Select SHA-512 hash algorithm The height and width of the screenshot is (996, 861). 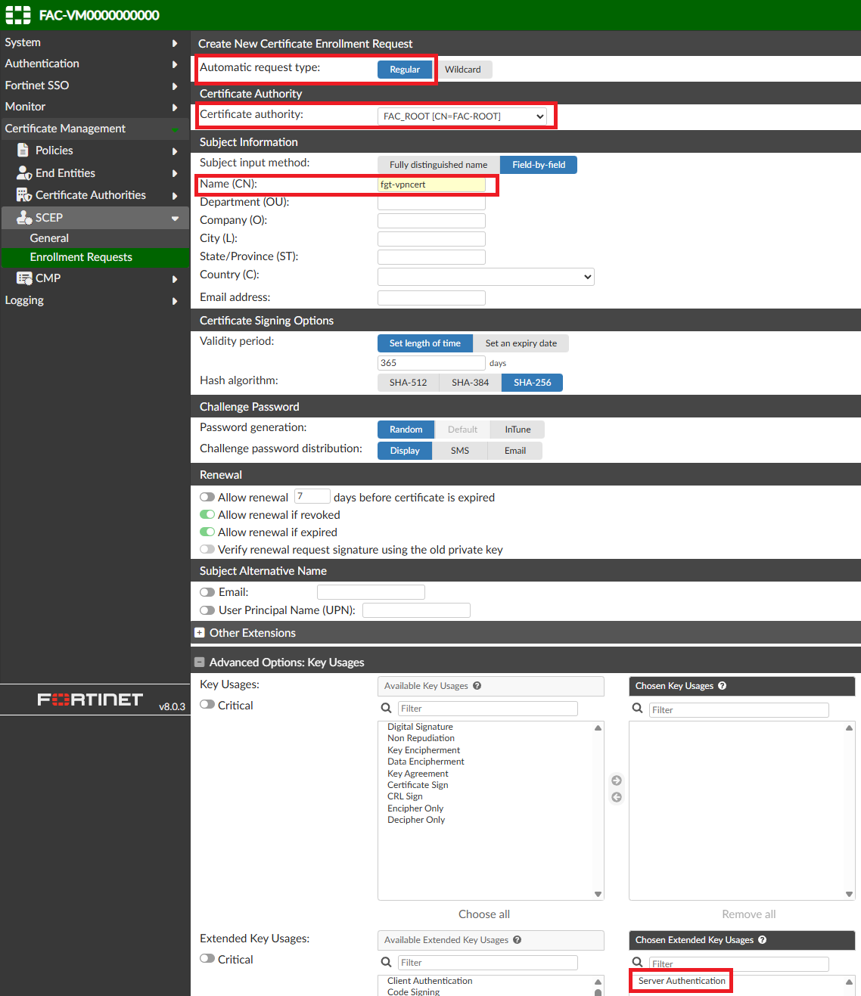tap(409, 383)
